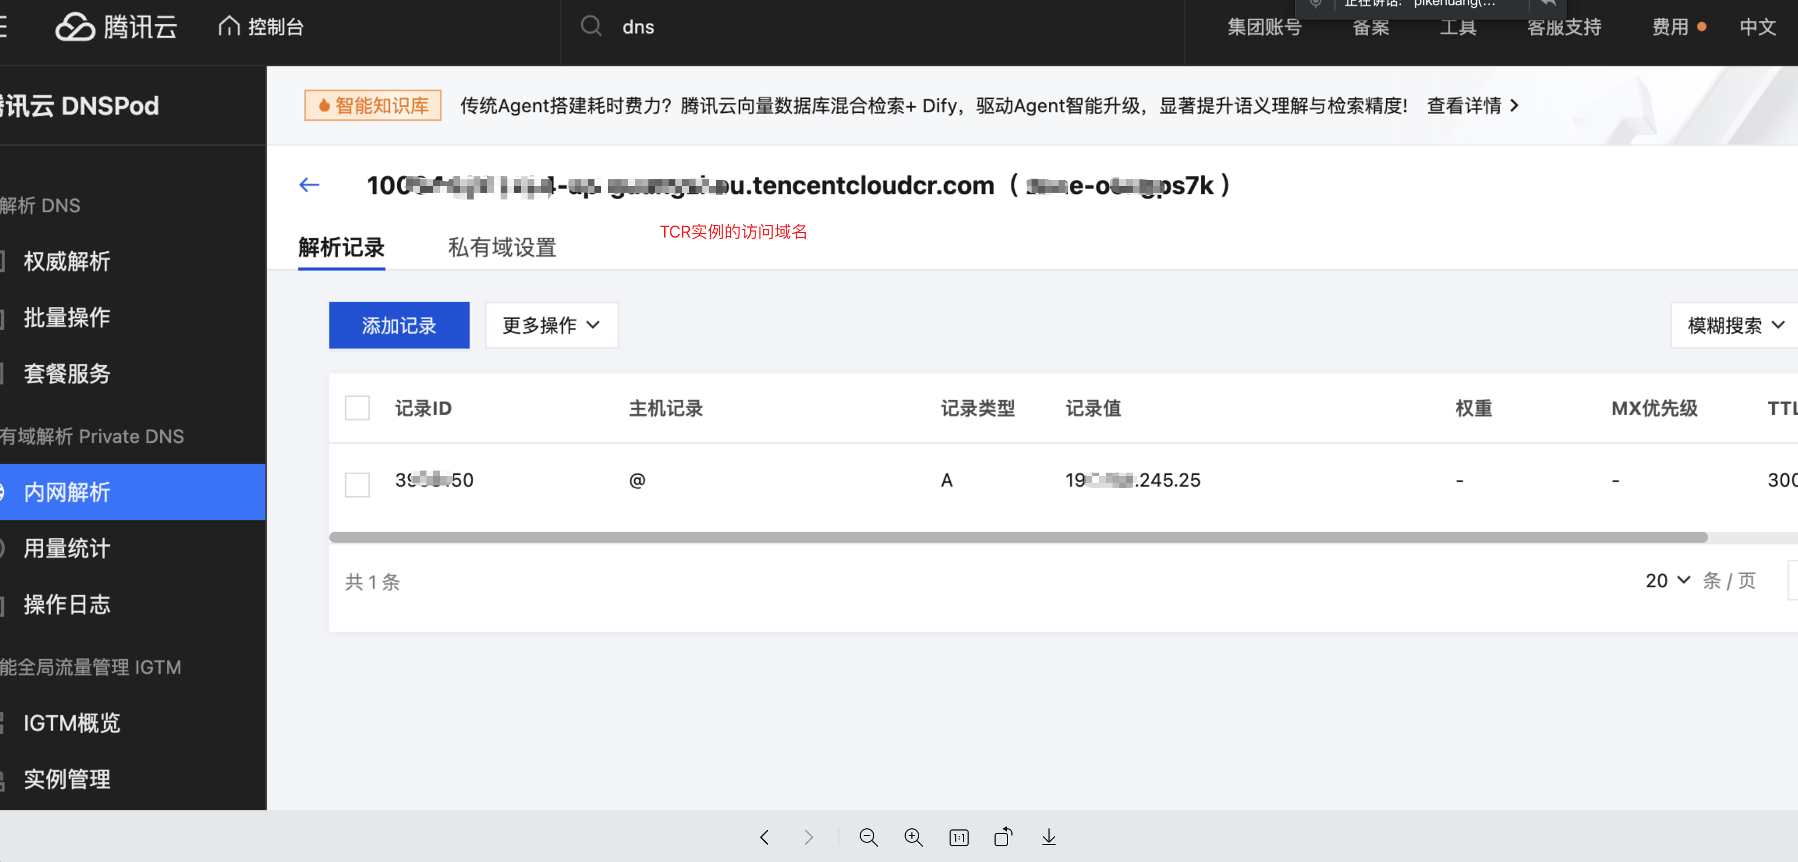
Task: Open 用量统计 in the sidebar
Action: tap(67, 548)
